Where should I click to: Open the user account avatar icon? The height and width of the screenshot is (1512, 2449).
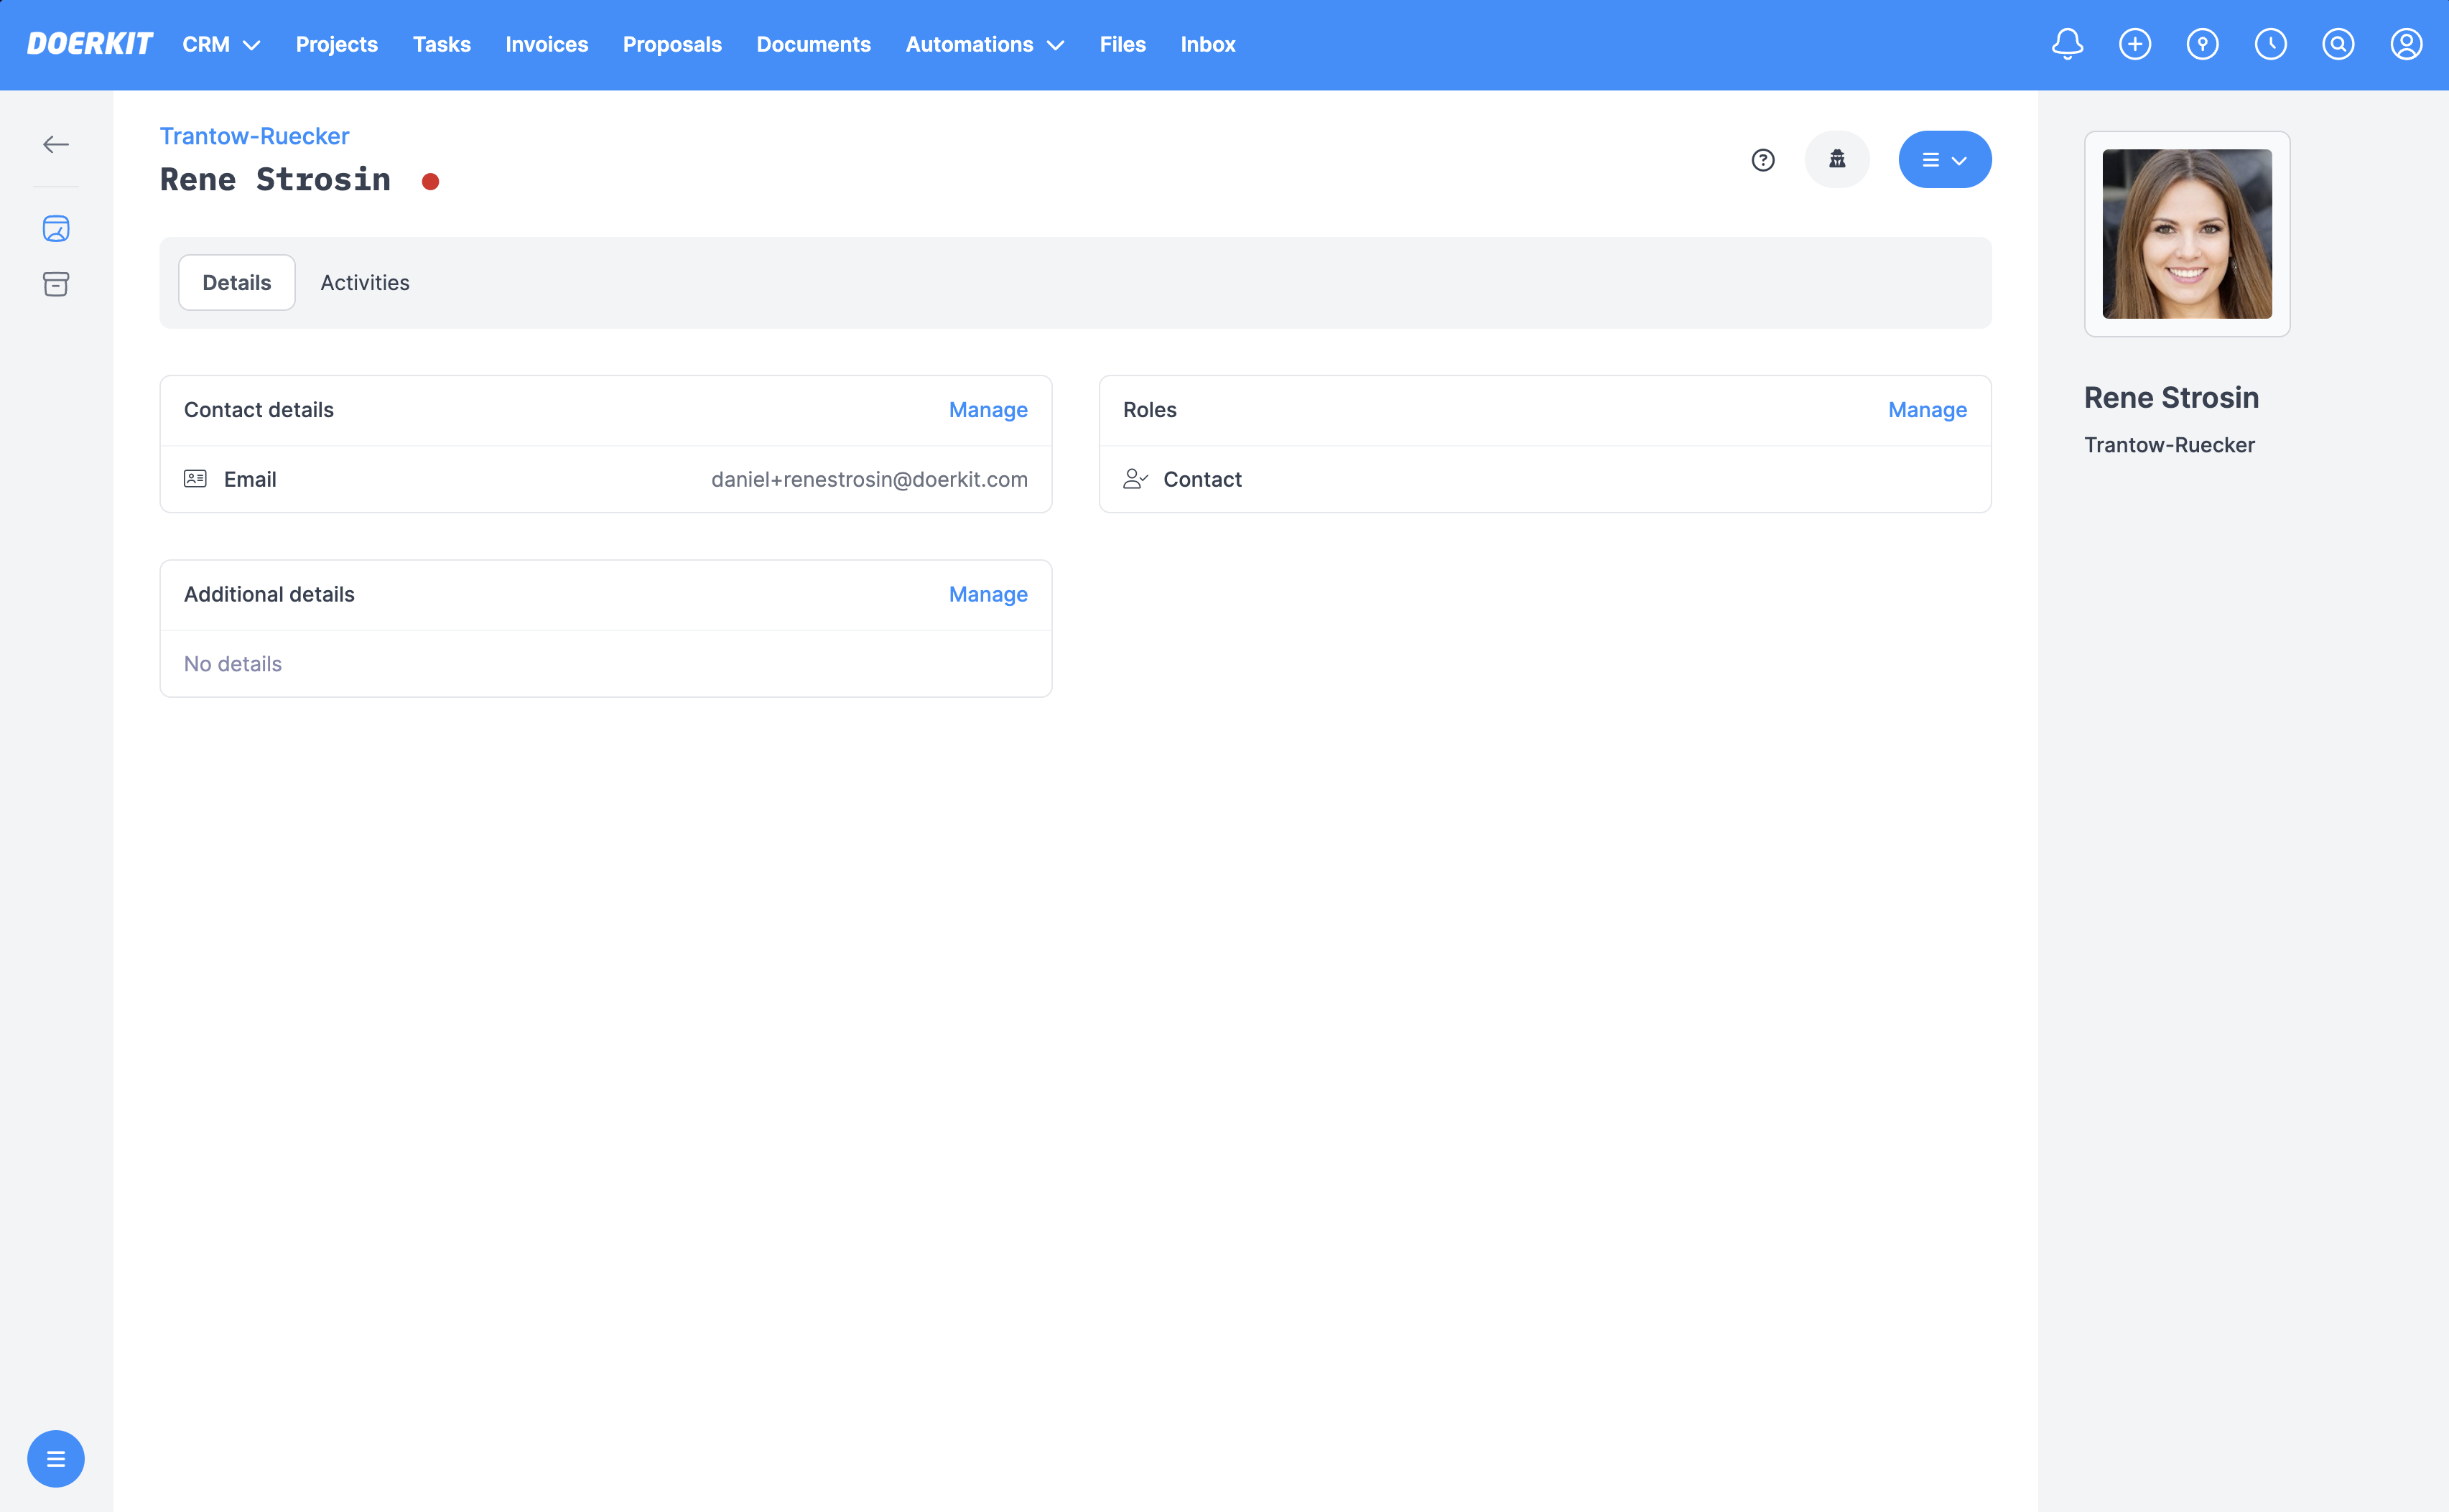(x=2406, y=44)
